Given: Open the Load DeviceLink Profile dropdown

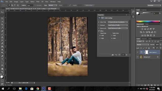Looking at the screenshot, I should (x=118, y=28).
